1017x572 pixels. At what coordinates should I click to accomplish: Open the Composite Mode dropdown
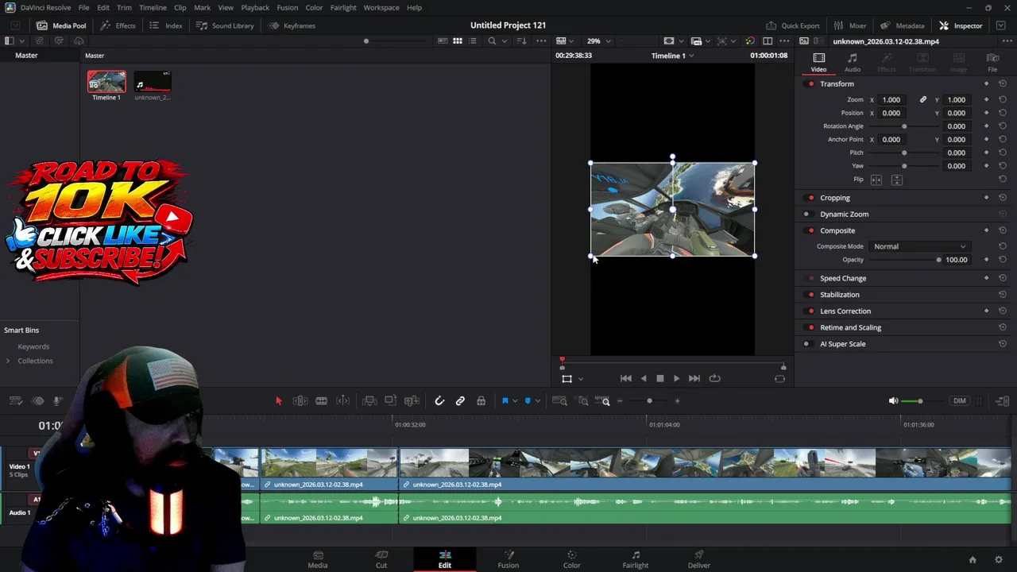tap(920, 246)
